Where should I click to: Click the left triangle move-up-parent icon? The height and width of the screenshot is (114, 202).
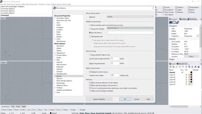tap(186, 67)
